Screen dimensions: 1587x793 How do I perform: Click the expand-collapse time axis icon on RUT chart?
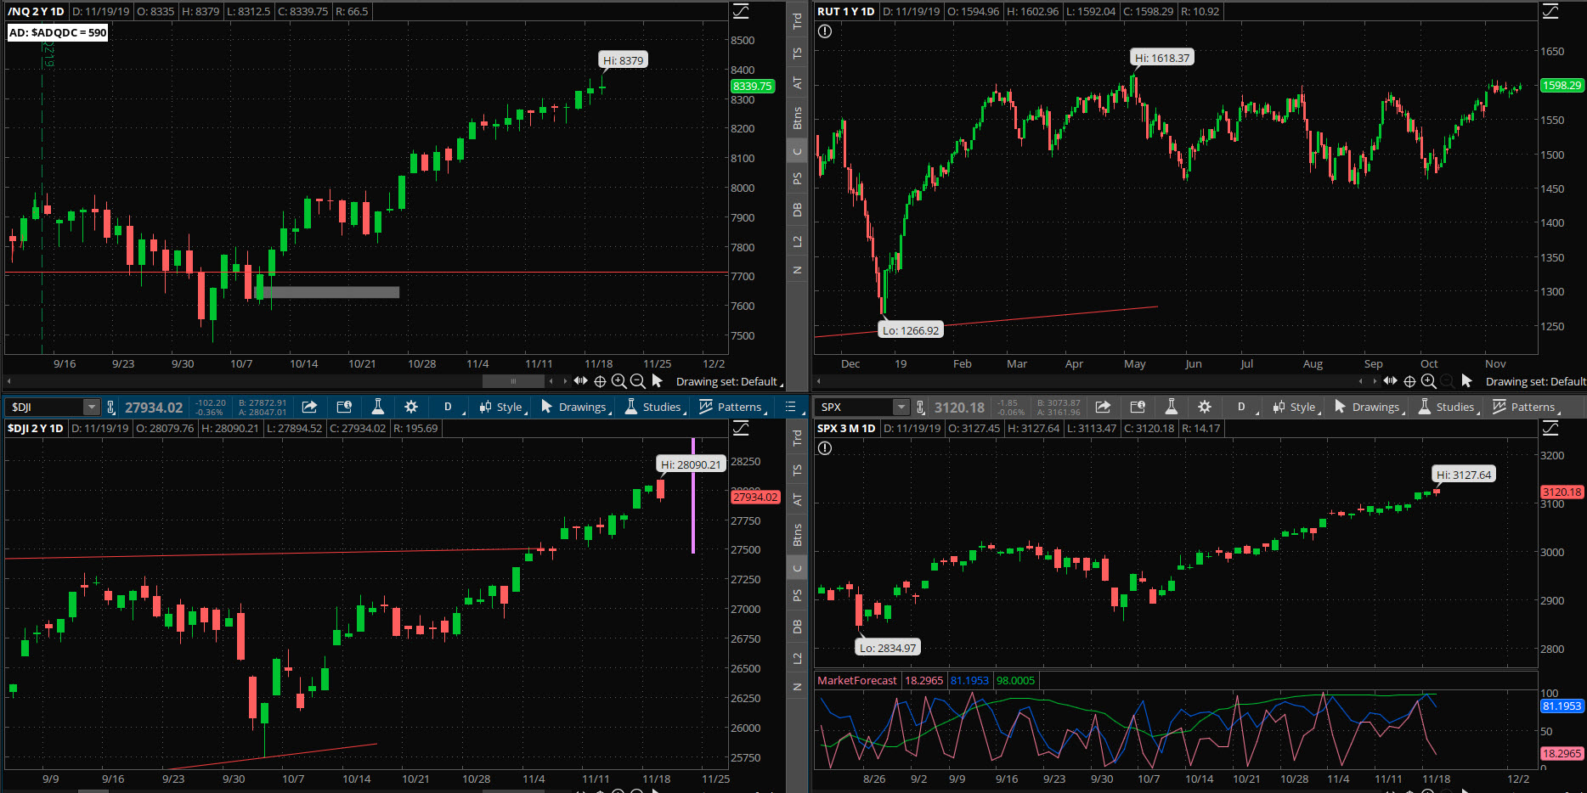1391,381
